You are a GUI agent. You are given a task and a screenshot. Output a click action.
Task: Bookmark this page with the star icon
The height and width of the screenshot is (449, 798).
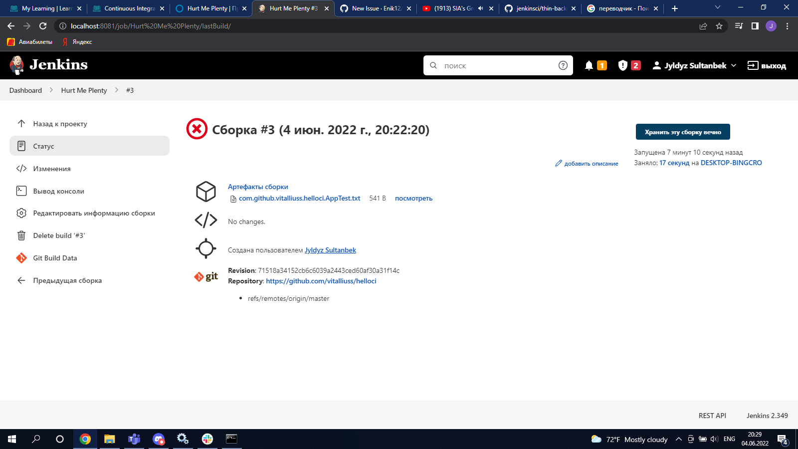point(719,26)
